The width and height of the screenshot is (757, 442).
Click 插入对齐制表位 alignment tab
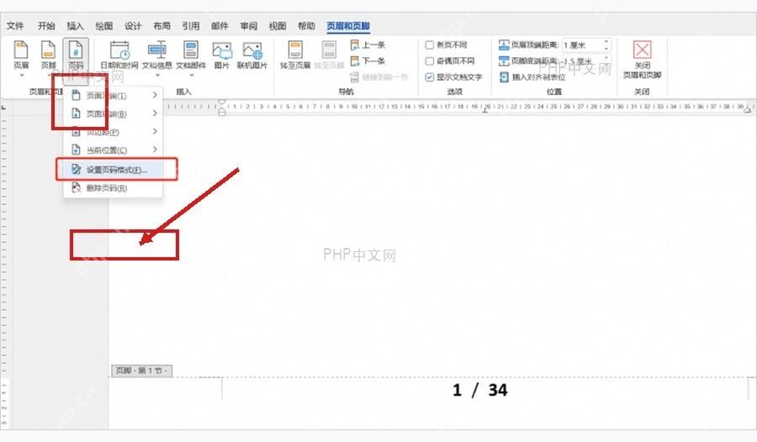(x=532, y=77)
